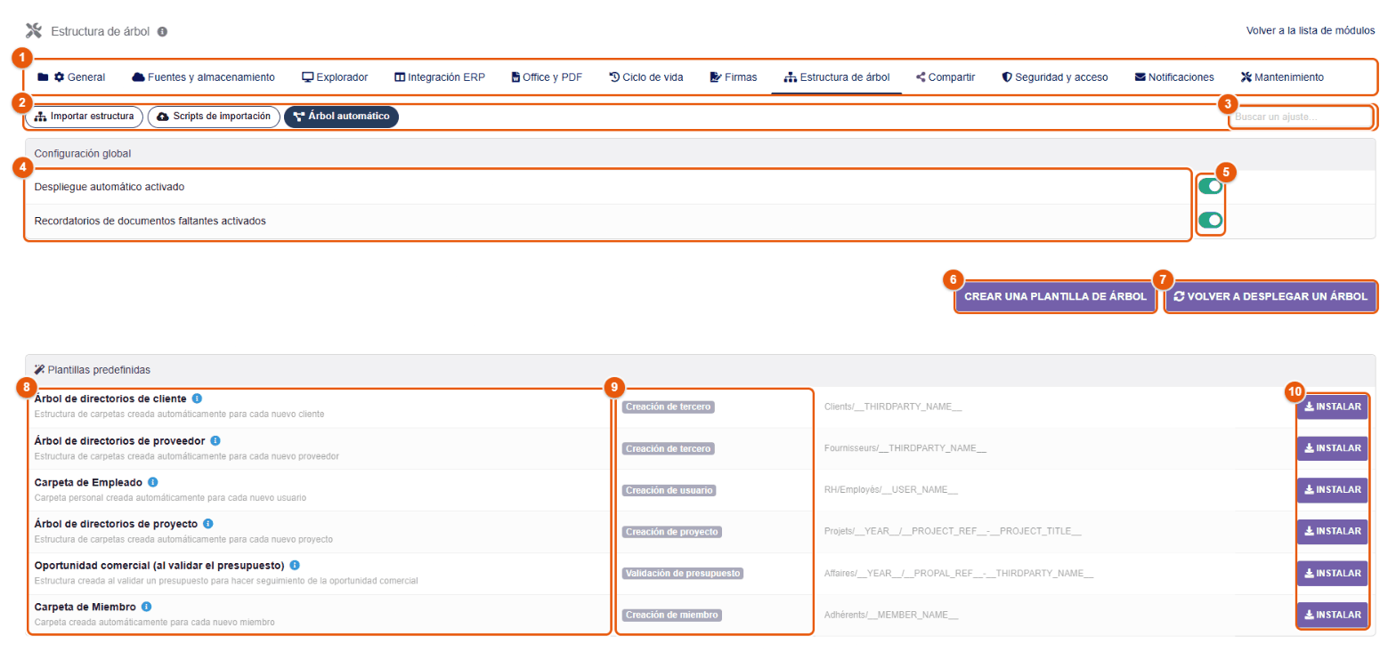Click info icon beside Árbol de directorios de proveedor
This screenshot has height=652, width=1396.
(215, 440)
